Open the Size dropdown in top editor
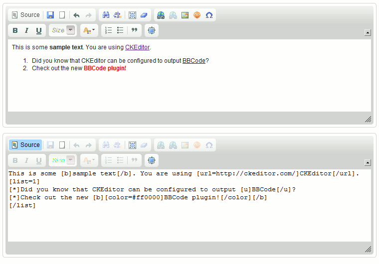The image size is (379, 264). click(x=63, y=30)
